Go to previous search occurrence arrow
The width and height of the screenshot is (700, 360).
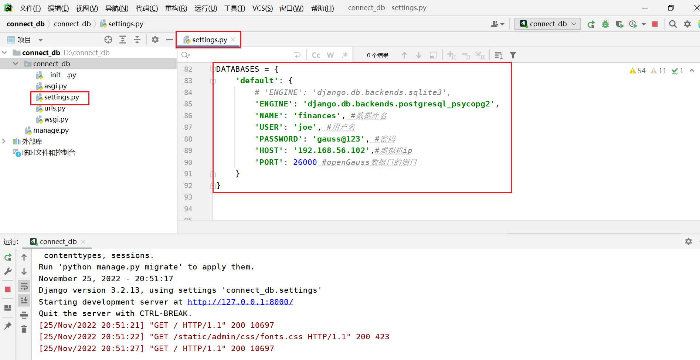(x=404, y=55)
